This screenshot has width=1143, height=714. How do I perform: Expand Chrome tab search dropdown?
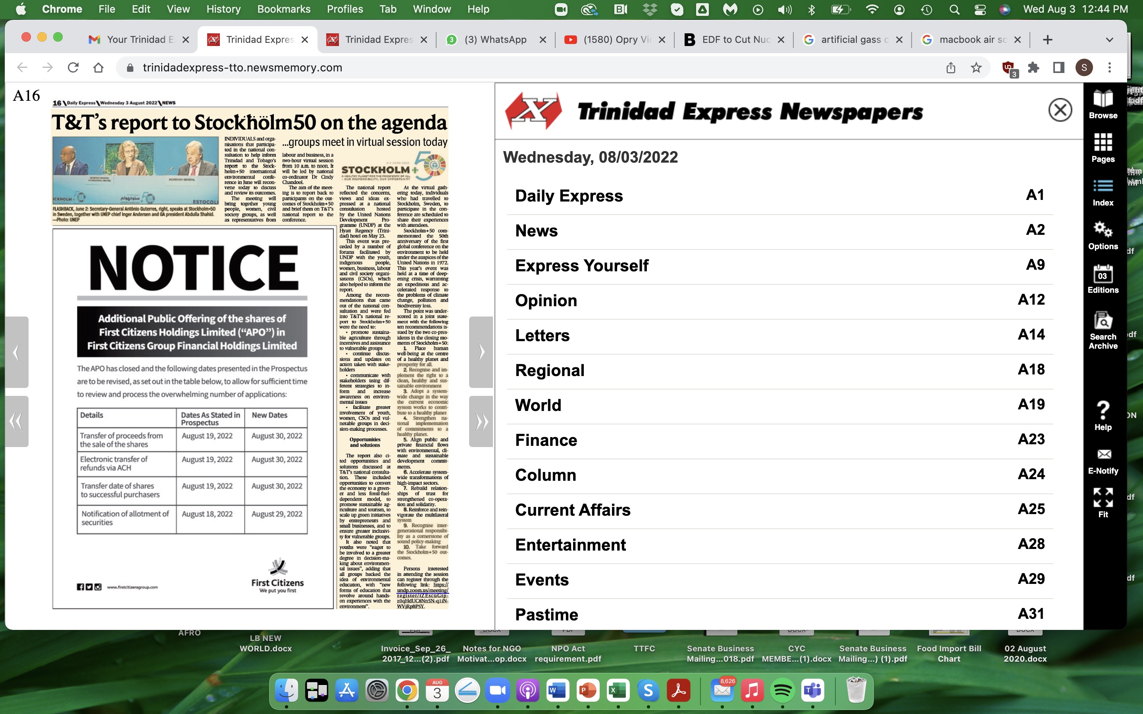point(1110,40)
